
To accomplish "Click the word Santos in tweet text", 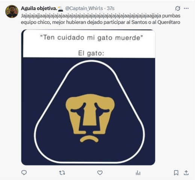I will [x=139, y=22].
